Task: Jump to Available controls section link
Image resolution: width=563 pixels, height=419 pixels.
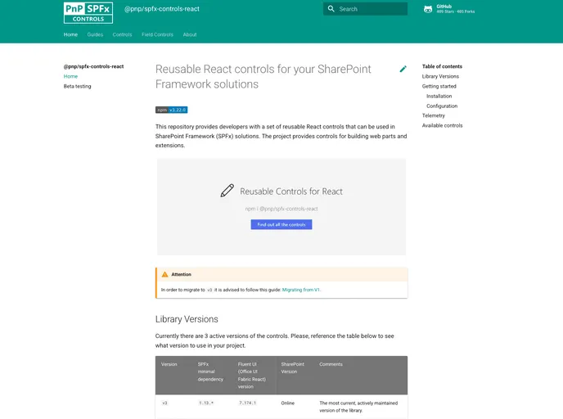Action: click(443, 125)
